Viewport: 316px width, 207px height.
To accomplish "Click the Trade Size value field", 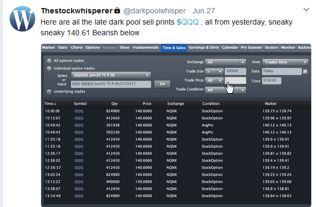I will tap(235, 71).
